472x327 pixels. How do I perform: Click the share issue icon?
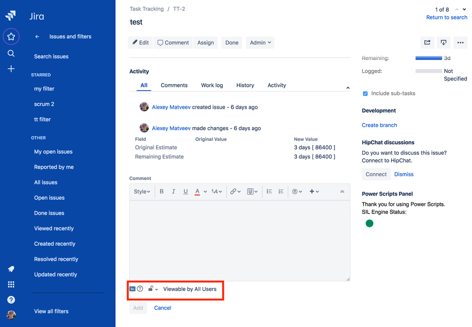pyautogui.click(x=428, y=43)
